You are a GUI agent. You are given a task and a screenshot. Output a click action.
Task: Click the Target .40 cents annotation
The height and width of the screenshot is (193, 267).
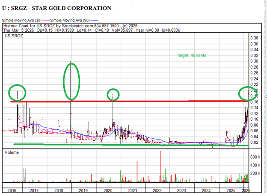click(x=192, y=56)
